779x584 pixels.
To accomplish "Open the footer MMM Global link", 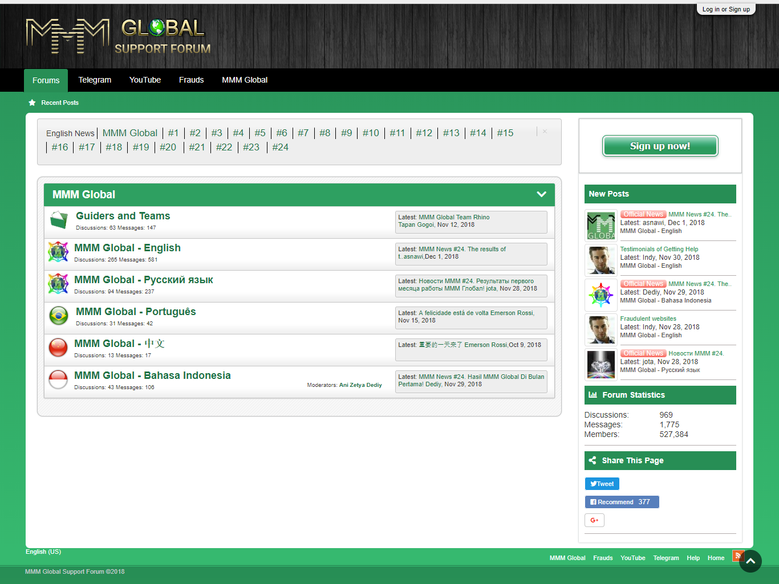I will pos(567,558).
